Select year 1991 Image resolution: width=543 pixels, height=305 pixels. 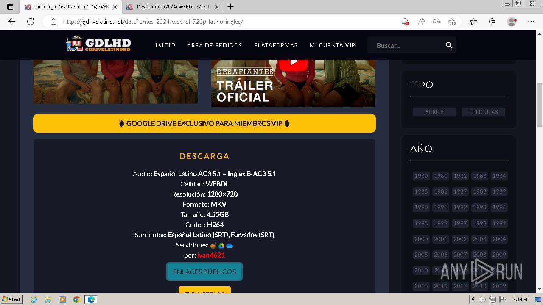tap(440, 207)
